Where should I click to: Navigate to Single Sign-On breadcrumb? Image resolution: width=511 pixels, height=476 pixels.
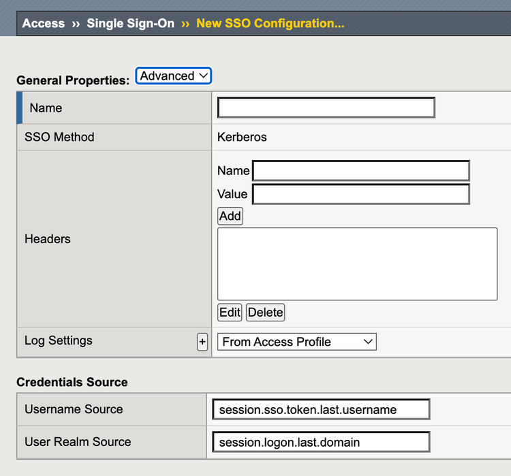130,23
